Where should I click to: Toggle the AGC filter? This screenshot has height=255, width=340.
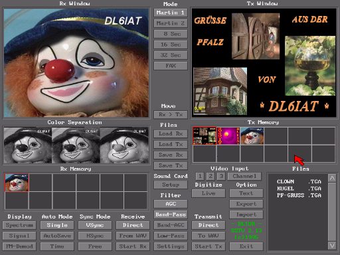tap(171, 204)
